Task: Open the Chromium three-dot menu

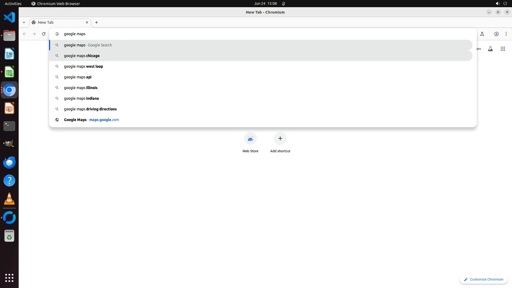Action: click(x=506, y=34)
